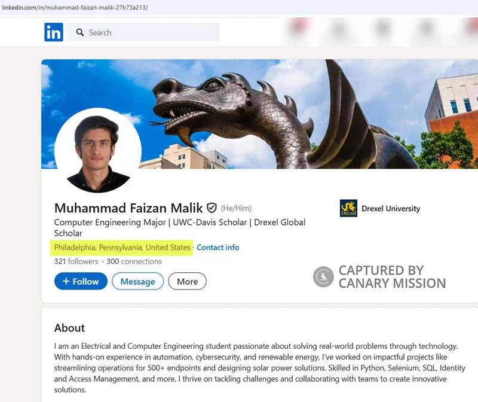The width and height of the screenshot is (478, 402).
Task: Click the About paragraph beginning 'I am an Electrical'
Action: (x=260, y=367)
